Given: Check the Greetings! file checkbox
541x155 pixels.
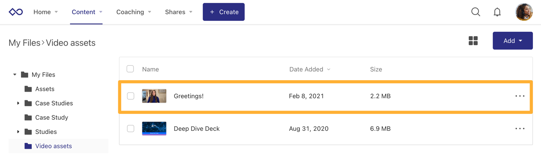Looking at the screenshot, I should (130, 96).
